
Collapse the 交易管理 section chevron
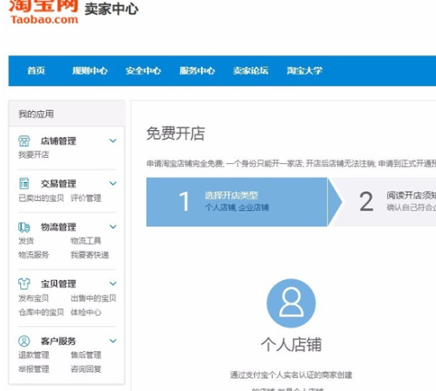(113, 184)
